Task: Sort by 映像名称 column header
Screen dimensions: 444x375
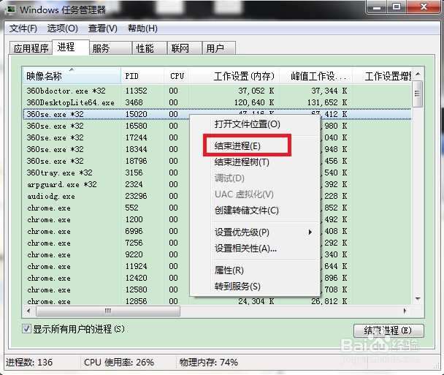Action: pos(72,76)
